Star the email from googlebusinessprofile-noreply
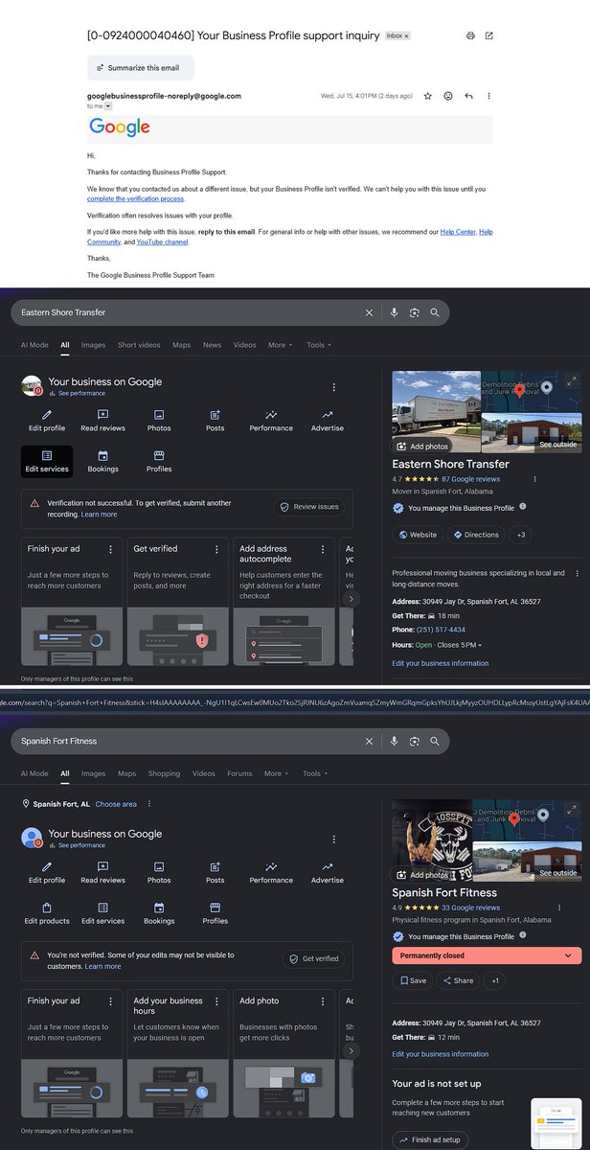The width and height of the screenshot is (590, 1150). click(x=427, y=96)
